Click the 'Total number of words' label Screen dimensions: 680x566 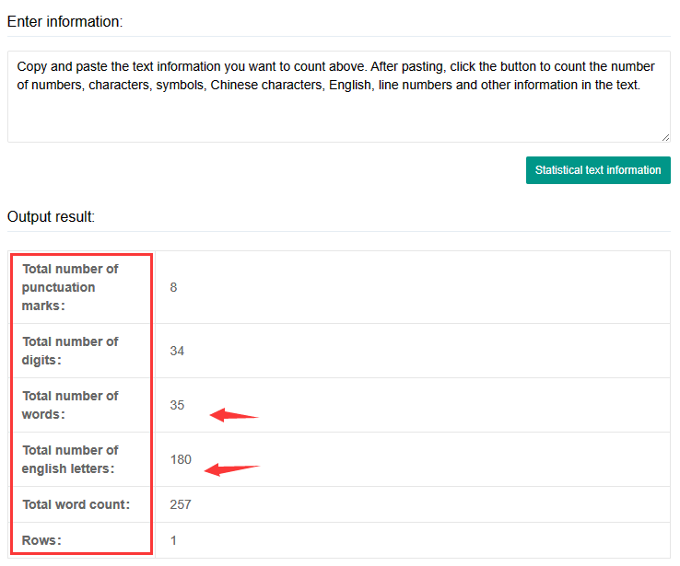click(71, 405)
